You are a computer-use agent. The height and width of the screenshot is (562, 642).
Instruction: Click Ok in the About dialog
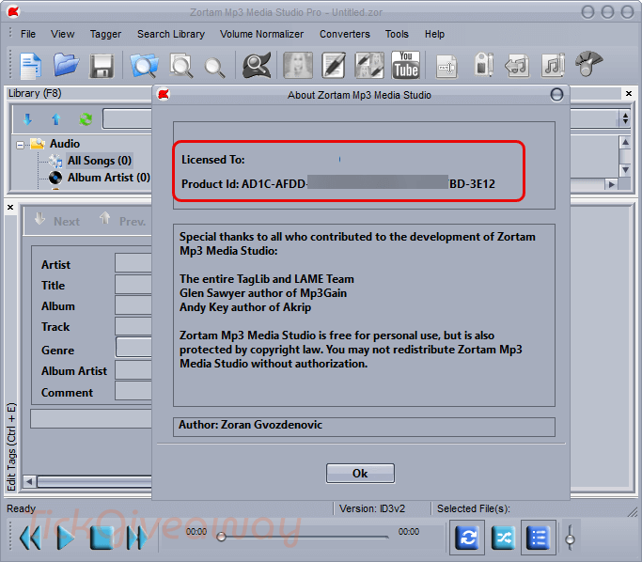pos(360,474)
